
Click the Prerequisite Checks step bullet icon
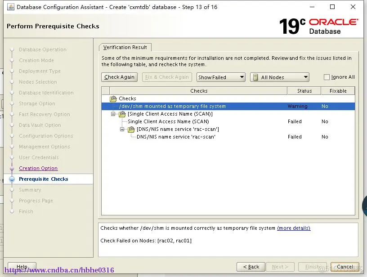(x=12, y=179)
